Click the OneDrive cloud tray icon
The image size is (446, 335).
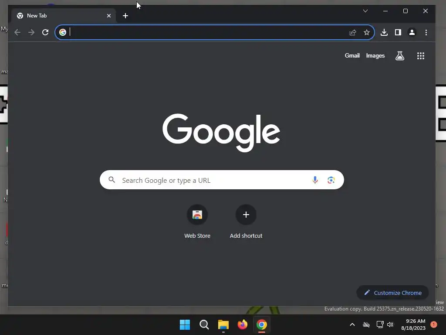[x=366, y=325]
